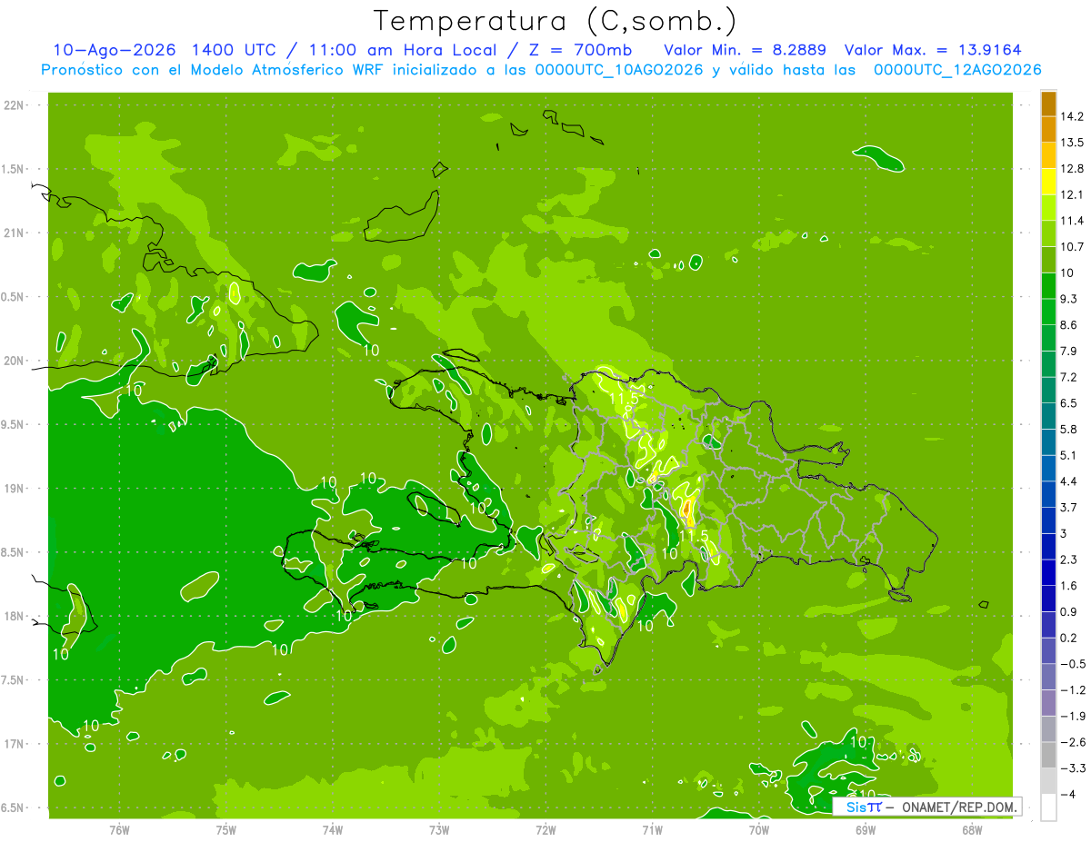Image resolution: width=1091 pixels, height=842 pixels.
Task: Click 'Valor Min. = 8.2889' text
Action: point(746,50)
